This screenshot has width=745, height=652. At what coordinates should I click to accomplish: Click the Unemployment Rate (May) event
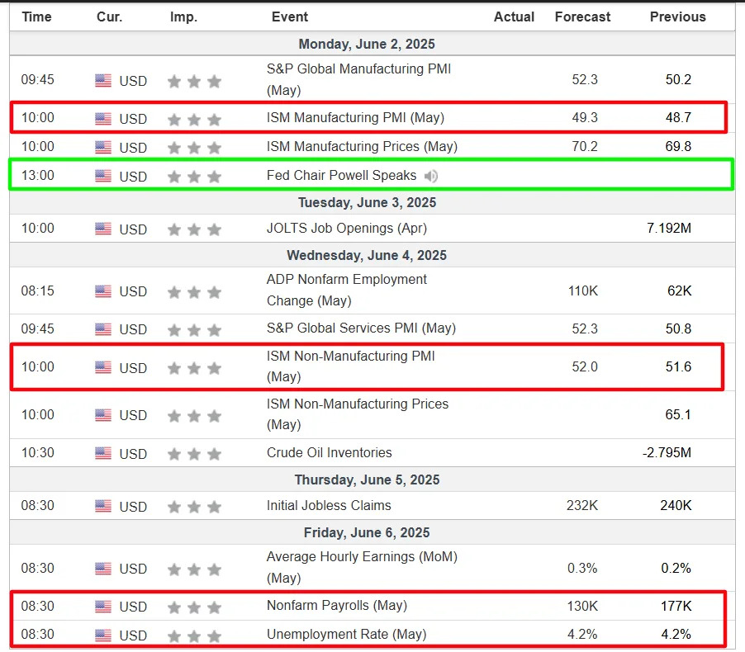[x=346, y=635]
